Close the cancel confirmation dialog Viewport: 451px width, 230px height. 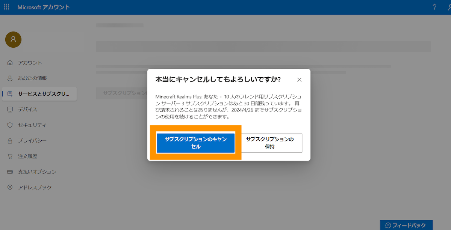[x=299, y=80]
